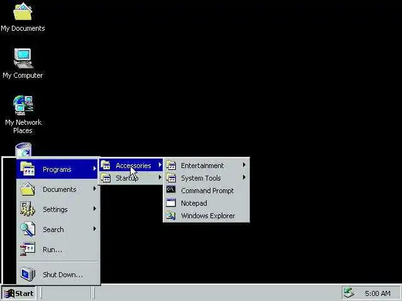Click the System Tools folder icon
Screen dimensions: 402x301
tap(171, 178)
